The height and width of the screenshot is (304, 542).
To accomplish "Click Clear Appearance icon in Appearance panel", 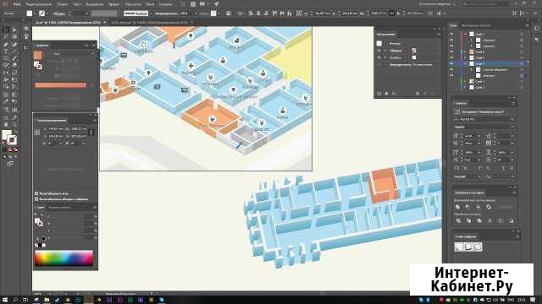I will point(418,94).
